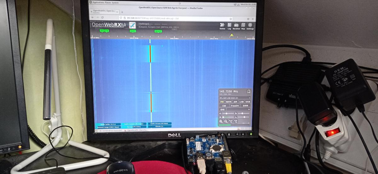378x174 pixels.
Task: Select WFM demodulator mode
Action: [229, 102]
